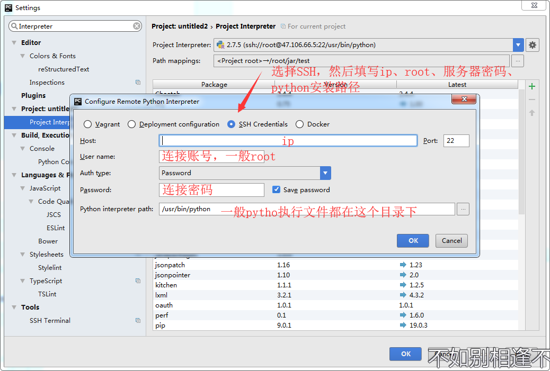Upgrade package with the up arrow icon
Viewport: 550px width, 371px height.
pos(532,113)
